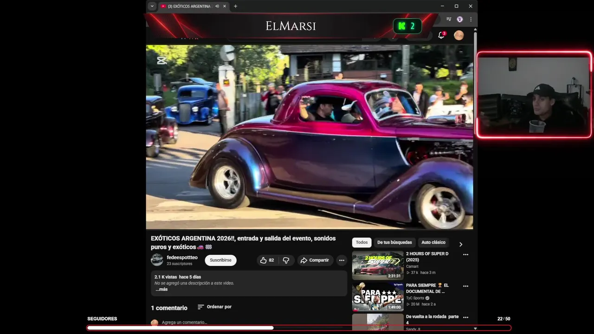Mute the tab using its speaker icon
Image resolution: width=594 pixels, height=334 pixels.
coord(217,6)
